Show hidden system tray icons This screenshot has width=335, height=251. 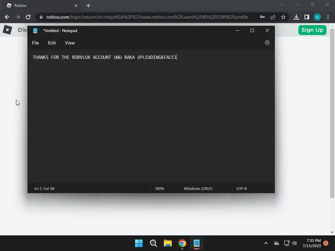tap(266, 243)
